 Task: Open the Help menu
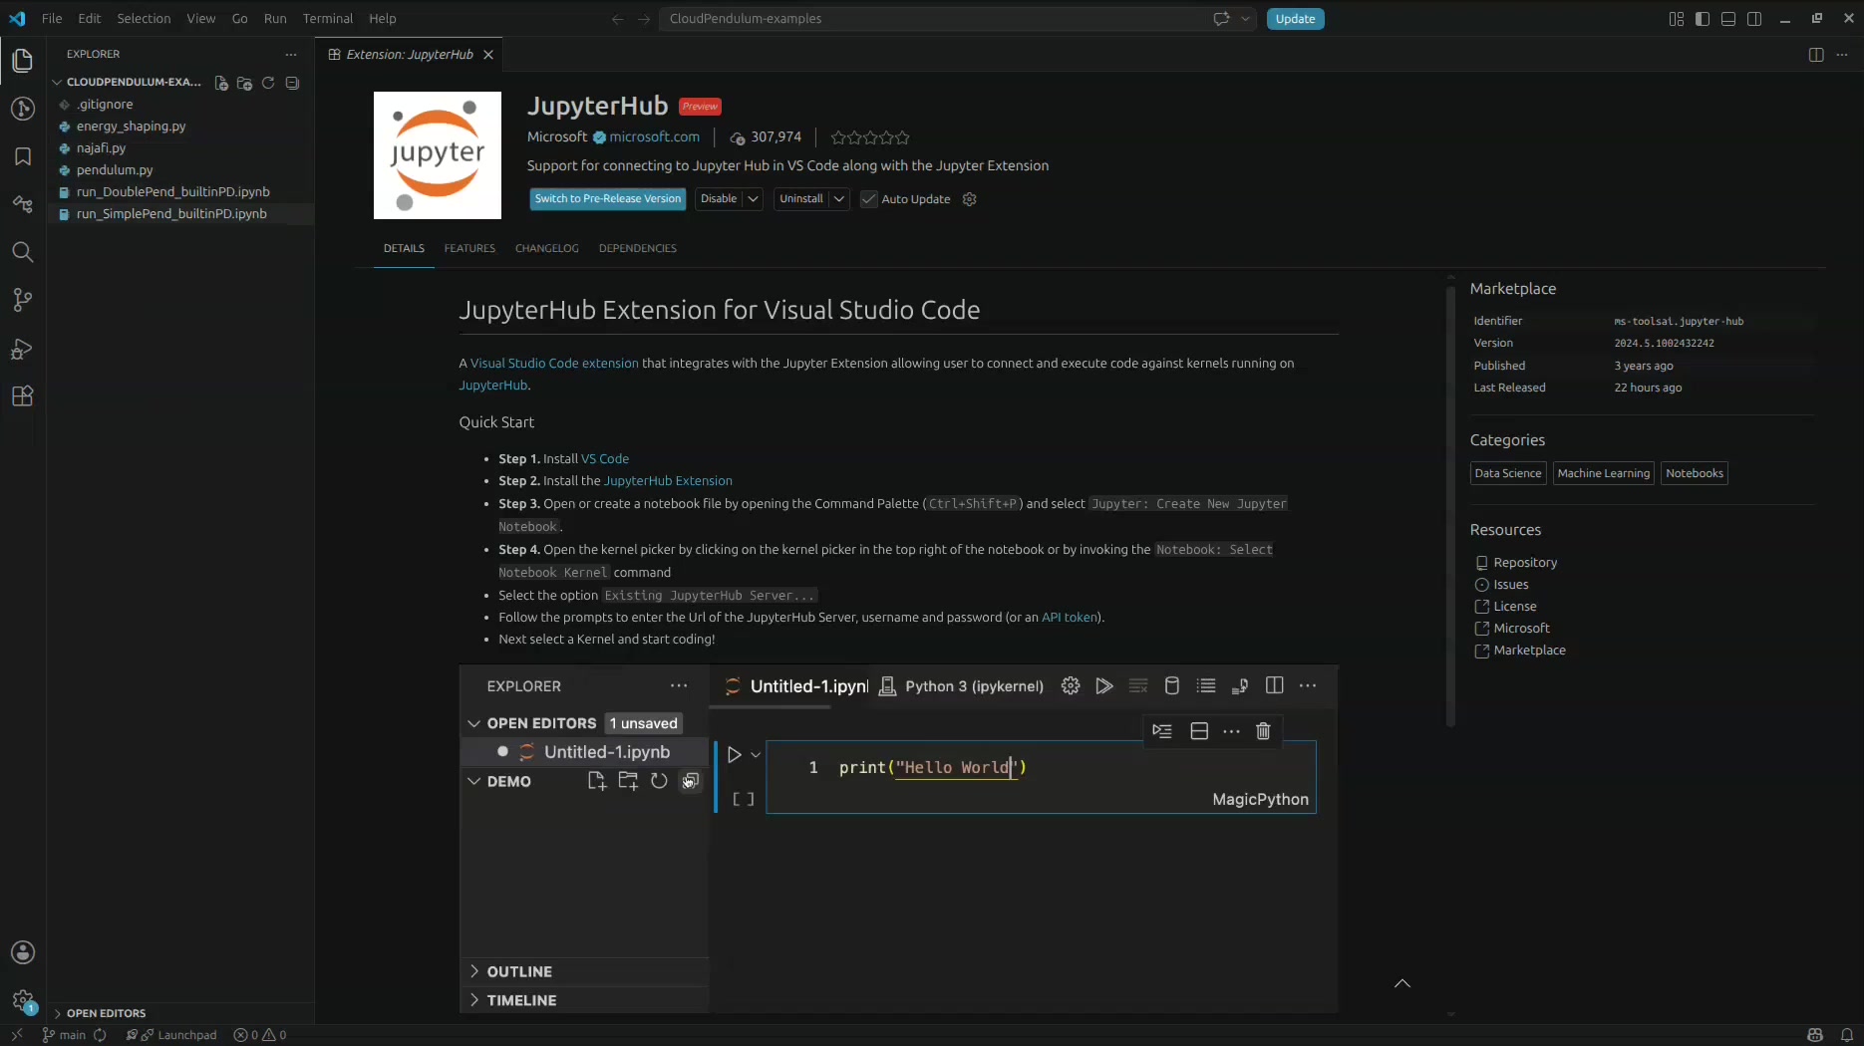coord(383,19)
